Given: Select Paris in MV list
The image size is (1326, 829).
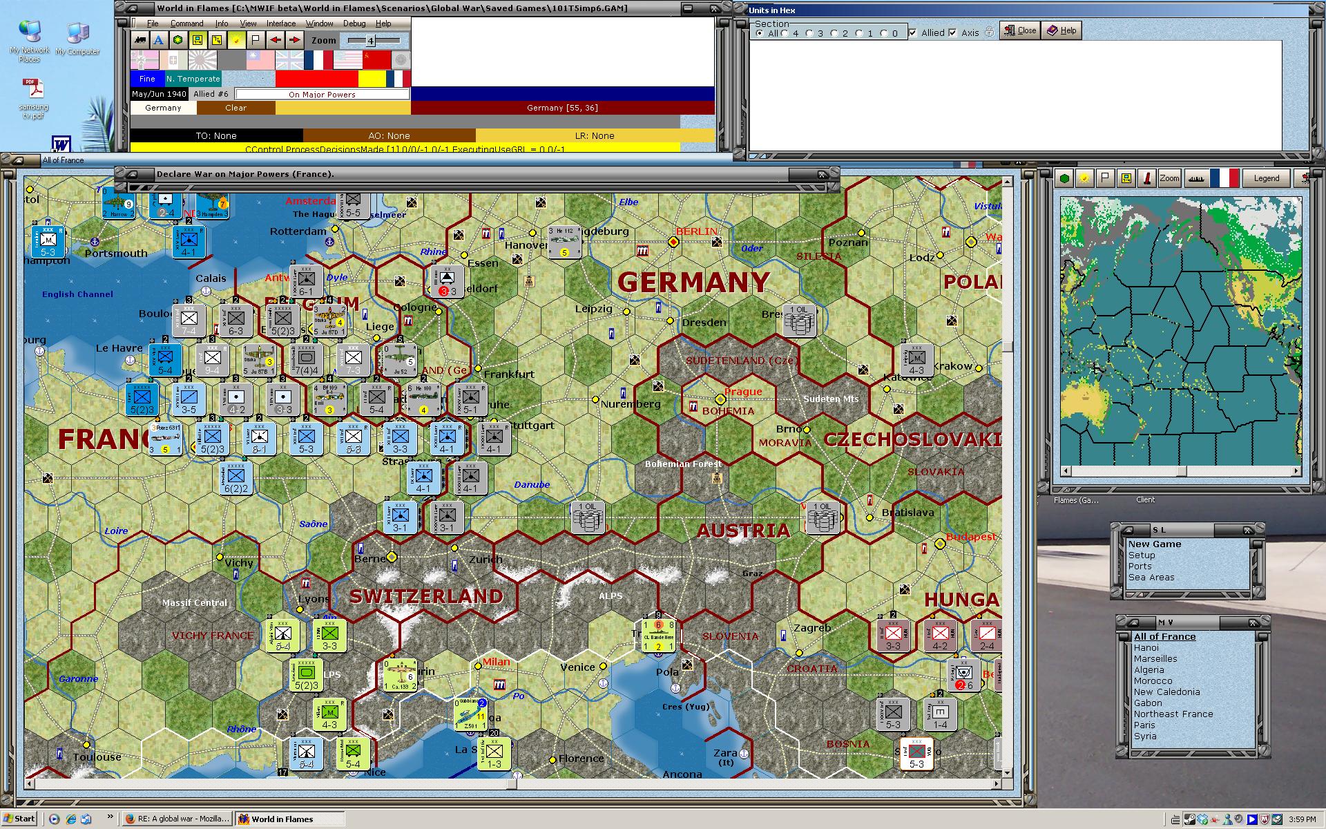Looking at the screenshot, I should pyautogui.click(x=1144, y=725).
